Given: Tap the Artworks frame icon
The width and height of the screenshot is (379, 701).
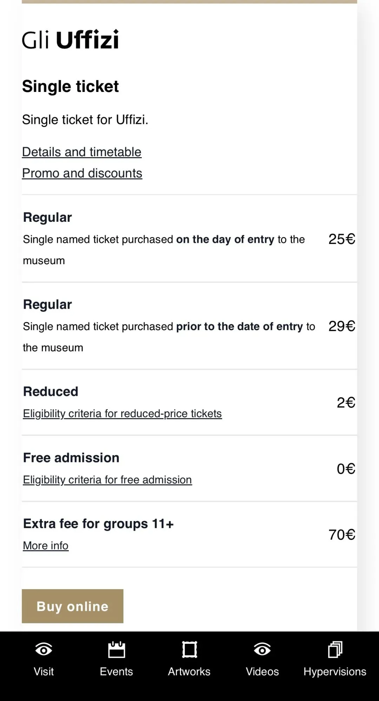Looking at the screenshot, I should (189, 649).
